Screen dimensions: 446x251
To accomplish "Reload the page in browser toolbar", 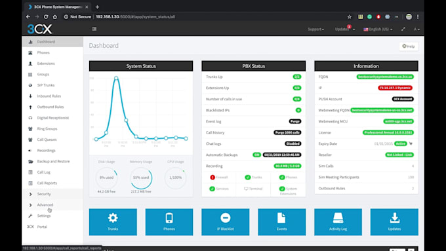I will [x=46, y=17].
